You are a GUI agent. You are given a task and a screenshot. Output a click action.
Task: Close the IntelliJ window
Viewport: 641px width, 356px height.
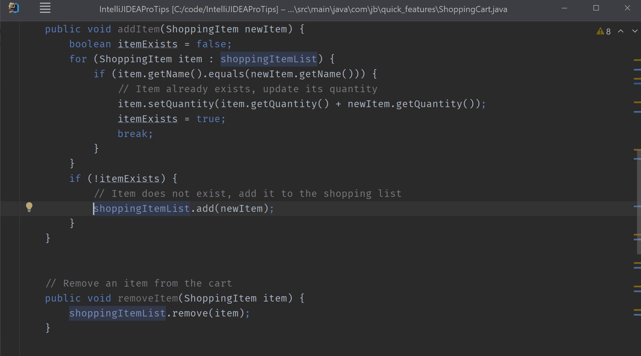(x=627, y=8)
